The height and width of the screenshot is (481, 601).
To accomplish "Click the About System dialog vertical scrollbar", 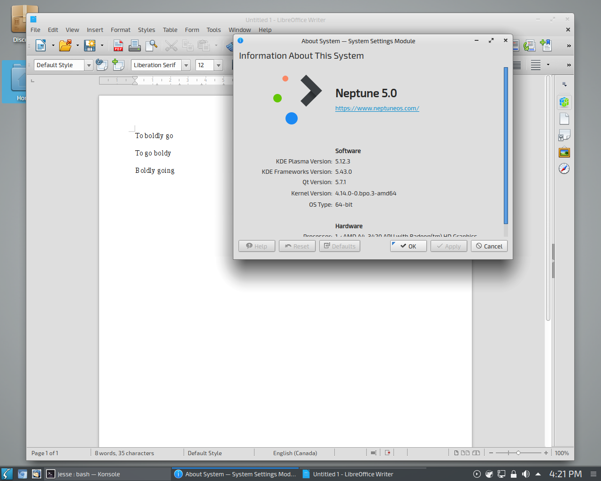I will [506, 146].
